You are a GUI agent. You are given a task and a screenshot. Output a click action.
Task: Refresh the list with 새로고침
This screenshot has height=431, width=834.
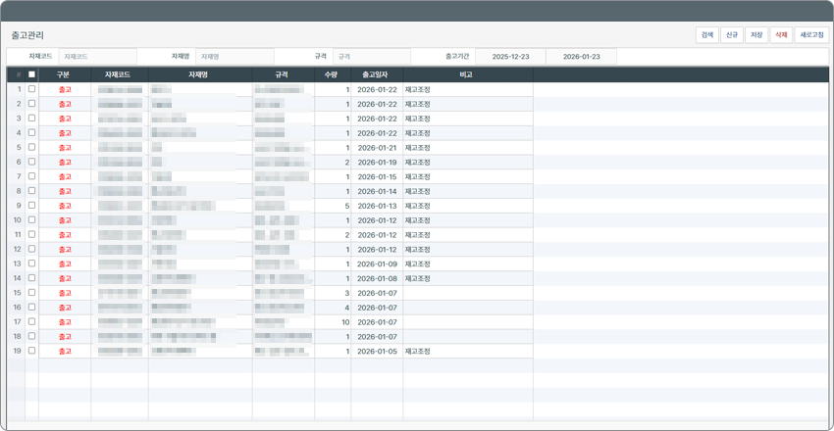click(811, 34)
